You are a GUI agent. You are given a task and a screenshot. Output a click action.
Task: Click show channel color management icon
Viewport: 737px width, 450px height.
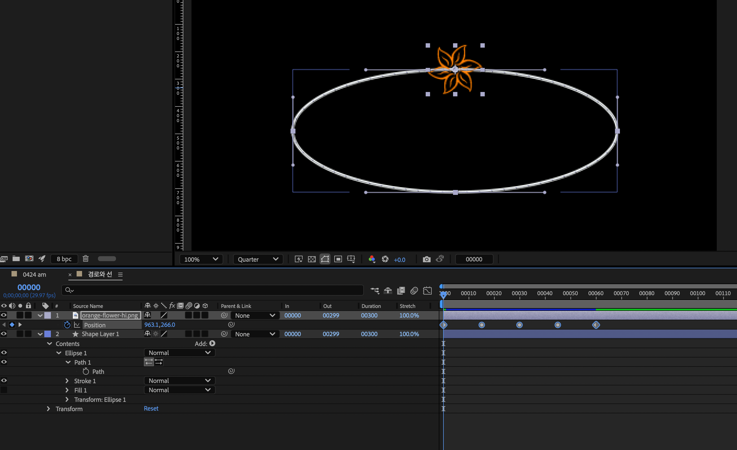372,259
